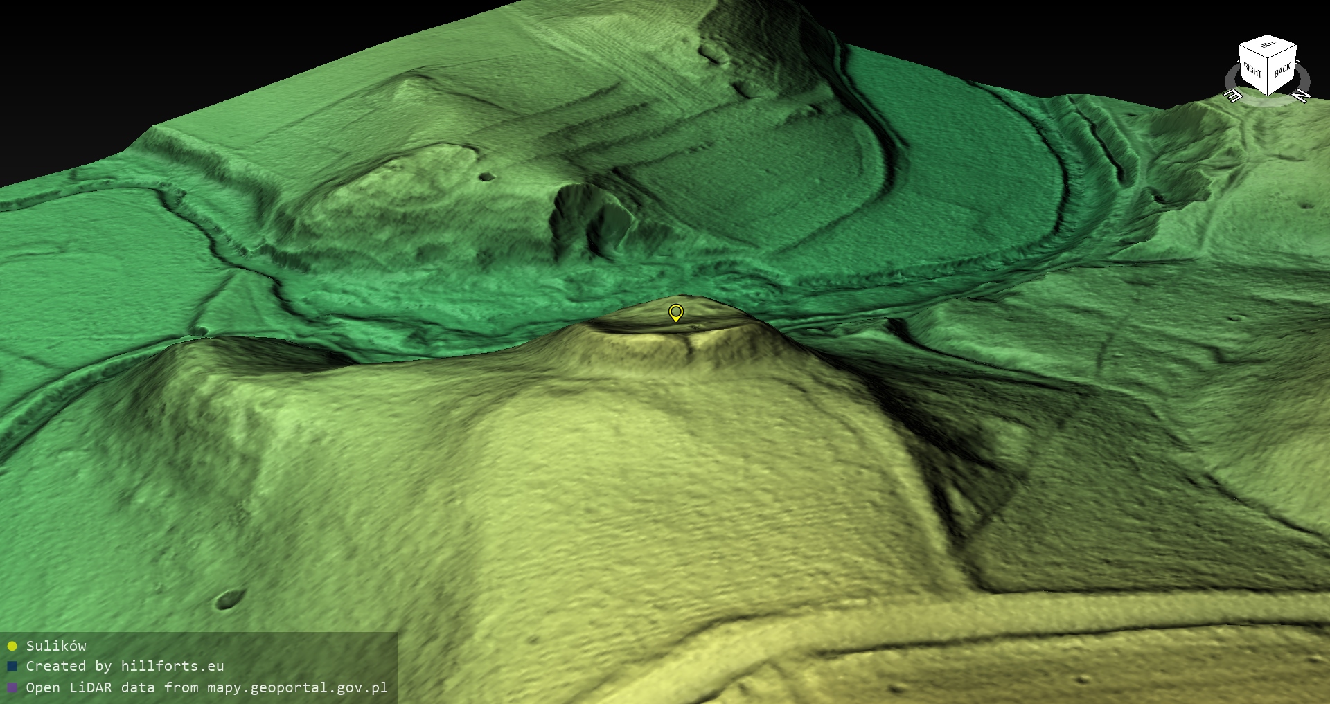Click the gray compass ring left of the cube

click(1230, 79)
